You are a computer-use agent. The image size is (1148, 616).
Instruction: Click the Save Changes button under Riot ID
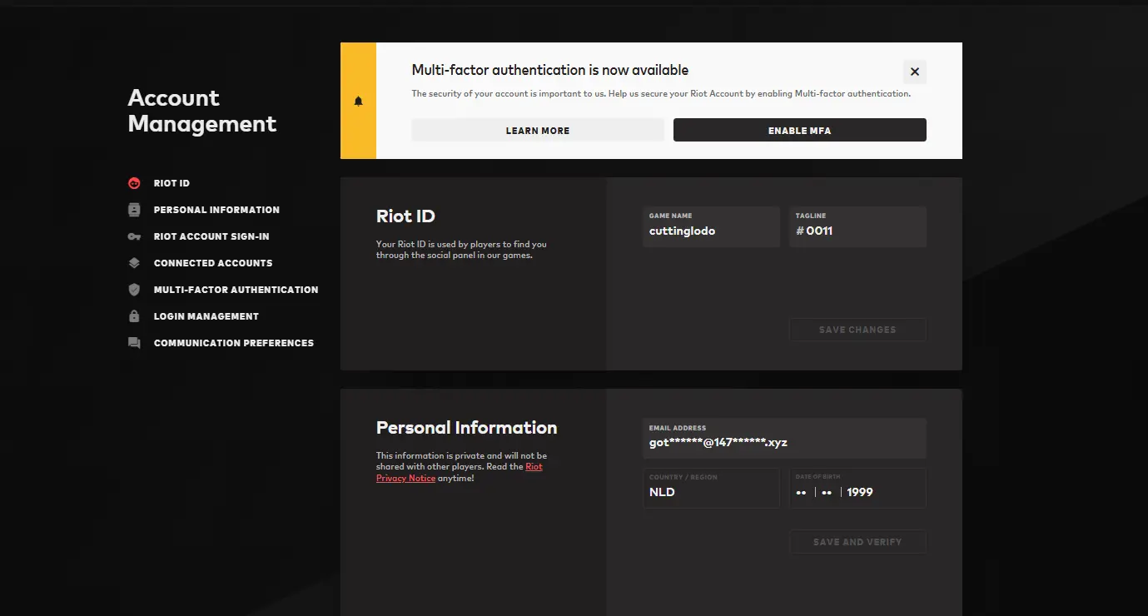[857, 330]
